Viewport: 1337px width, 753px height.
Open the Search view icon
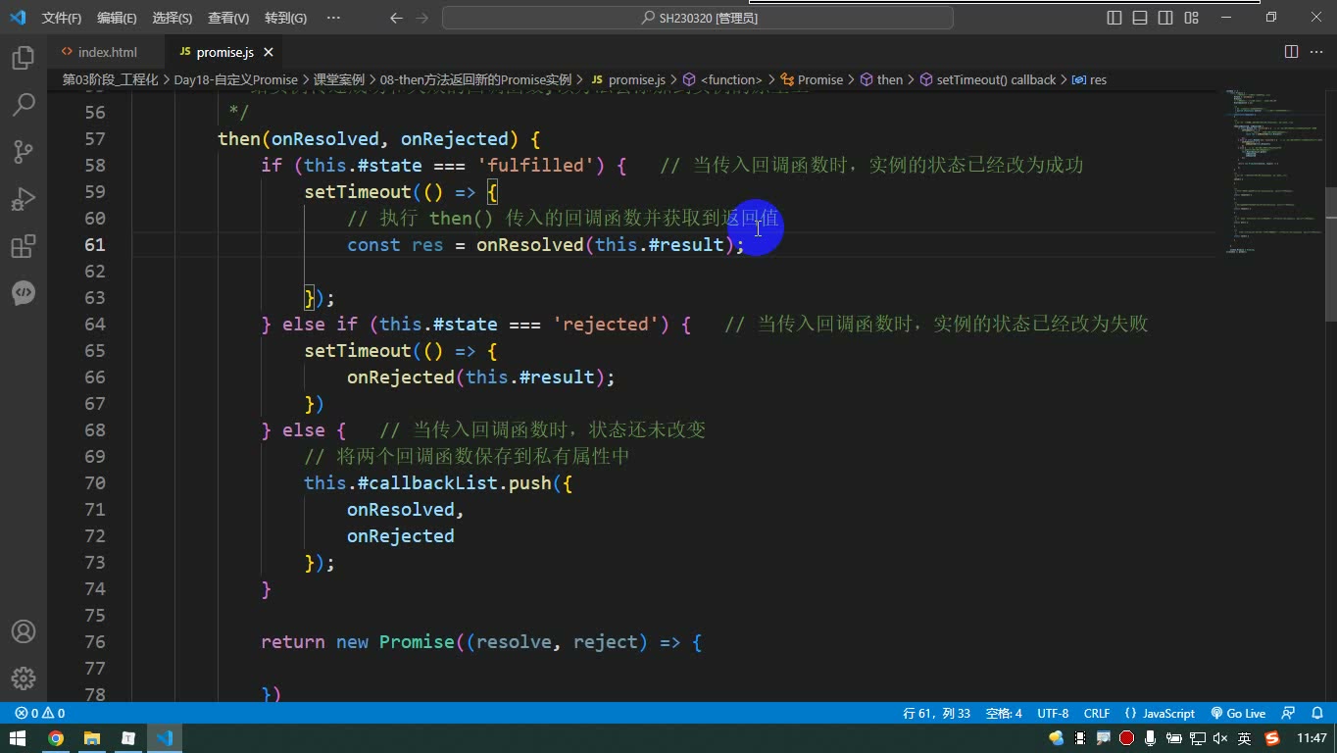[24, 105]
